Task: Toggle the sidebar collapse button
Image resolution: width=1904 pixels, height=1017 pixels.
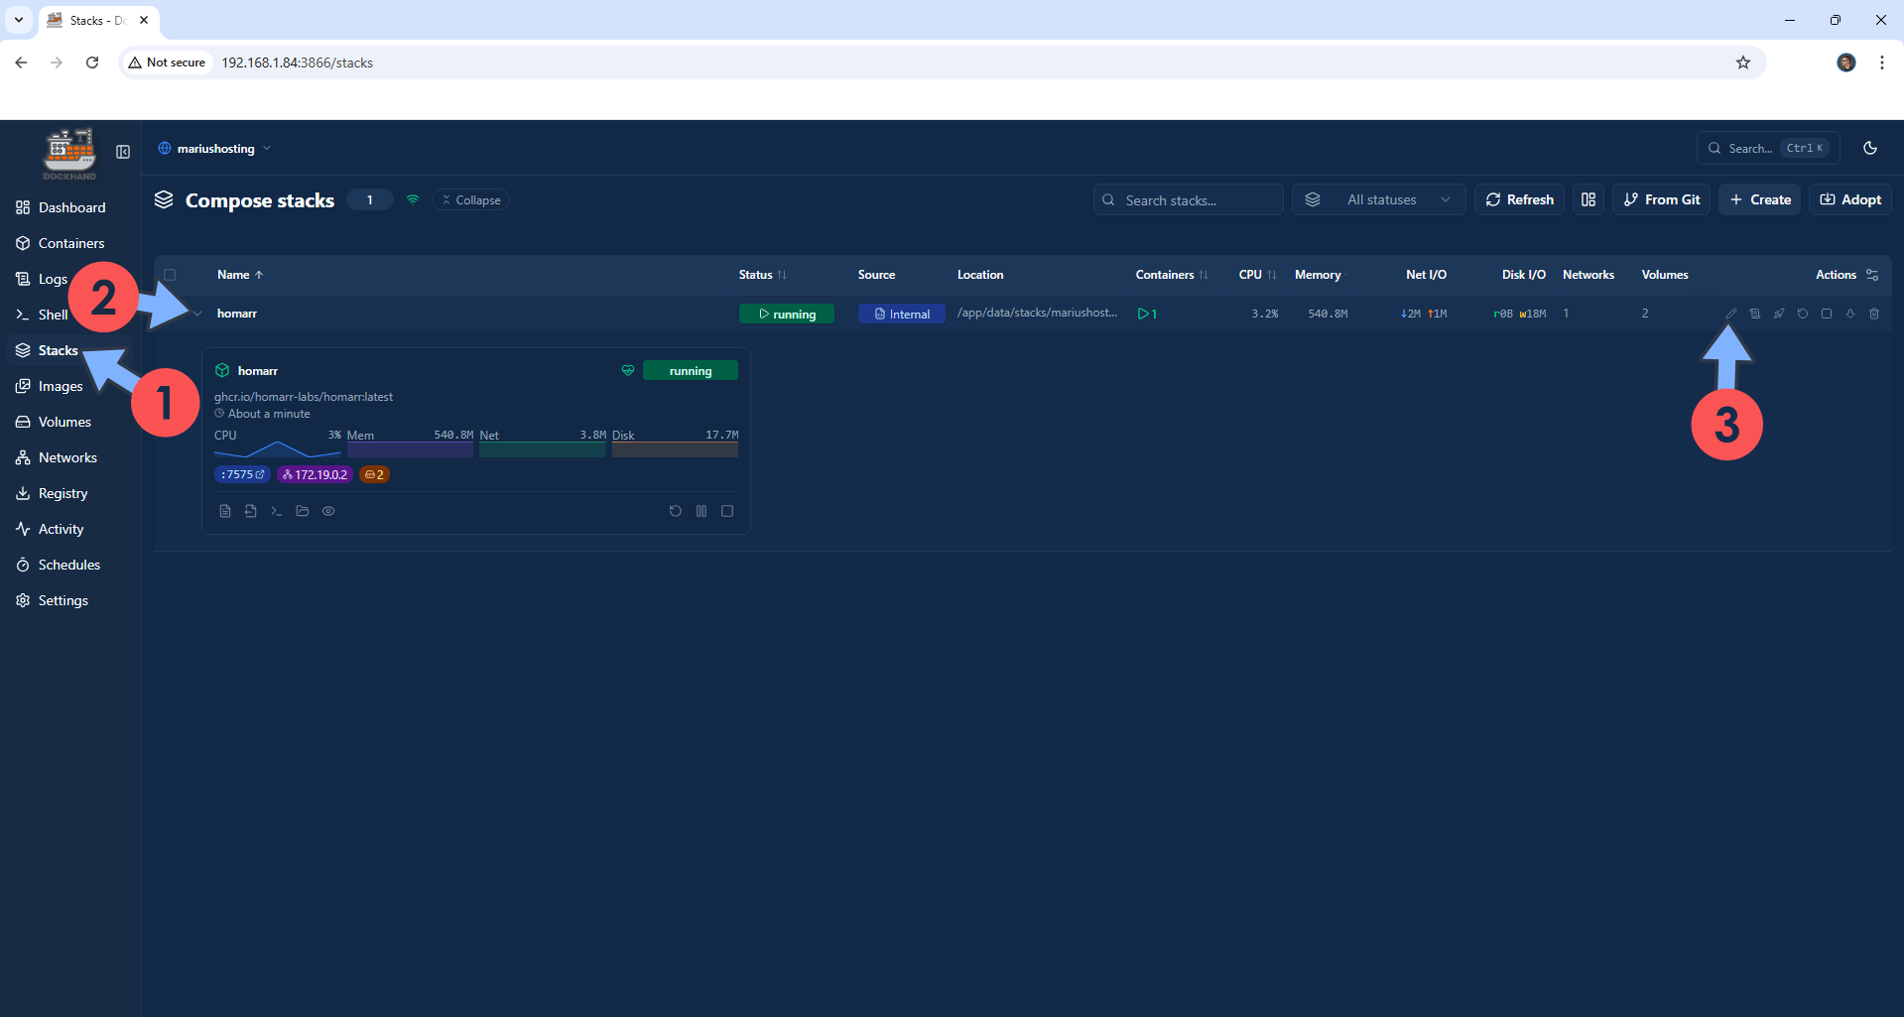Action: [123, 152]
